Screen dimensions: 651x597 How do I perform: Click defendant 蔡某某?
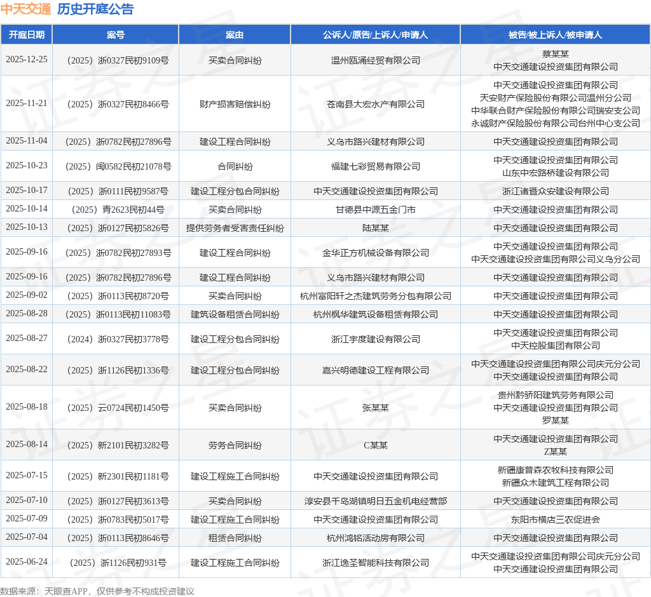point(555,54)
